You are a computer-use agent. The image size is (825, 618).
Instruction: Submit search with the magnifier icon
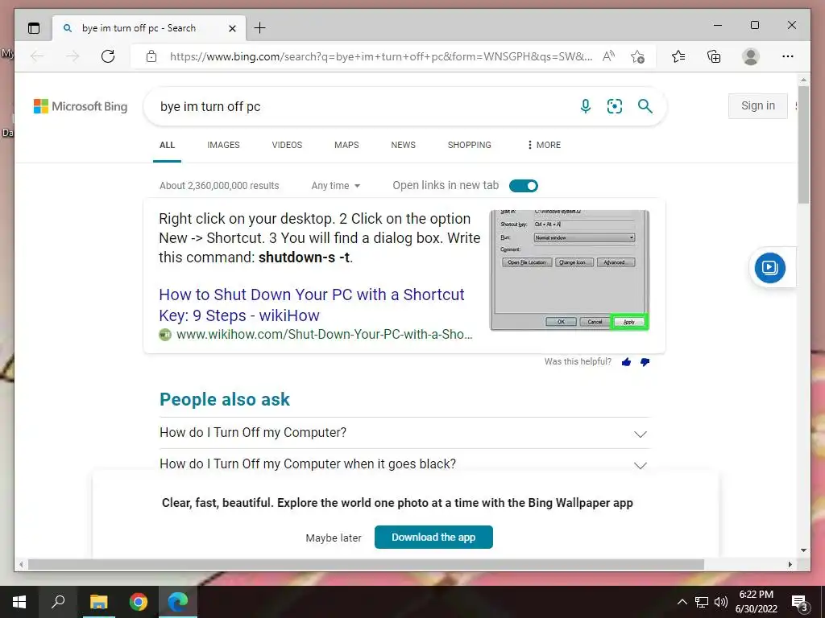pyautogui.click(x=645, y=106)
